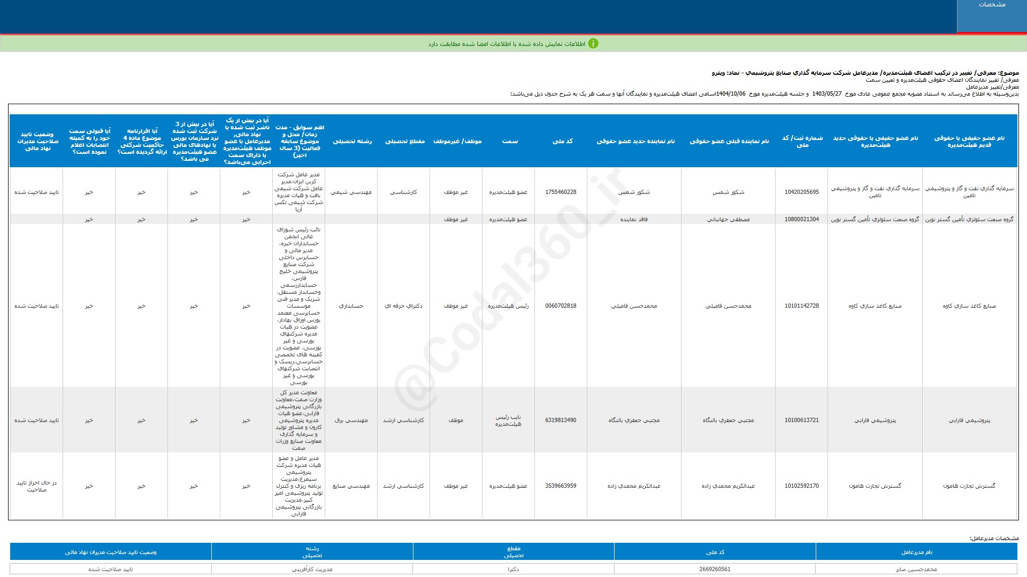1027x577 pixels.
Task: Select CEO national code 2669260561
Action: click(x=715, y=569)
